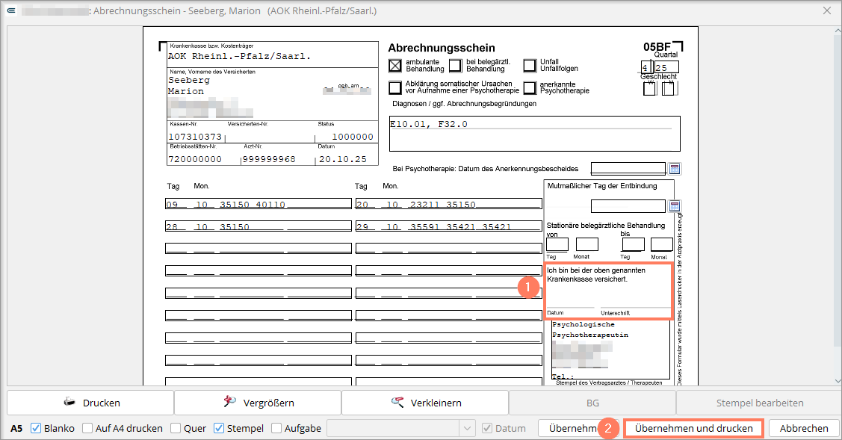
Task: Click the Abbrechen button
Action: pos(804,428)
